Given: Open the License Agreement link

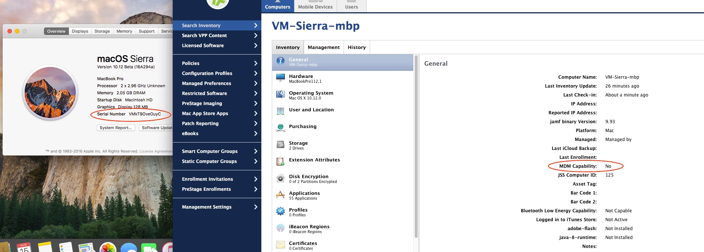Looking at the screenshot, I should click(156, 151).
